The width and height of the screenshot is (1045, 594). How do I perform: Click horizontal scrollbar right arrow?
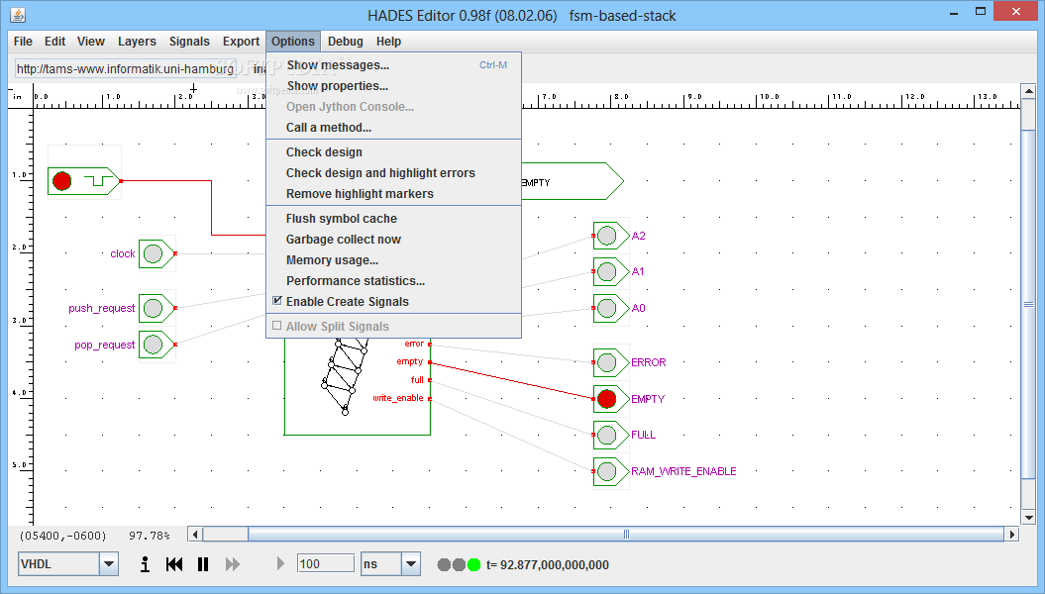1012,534
